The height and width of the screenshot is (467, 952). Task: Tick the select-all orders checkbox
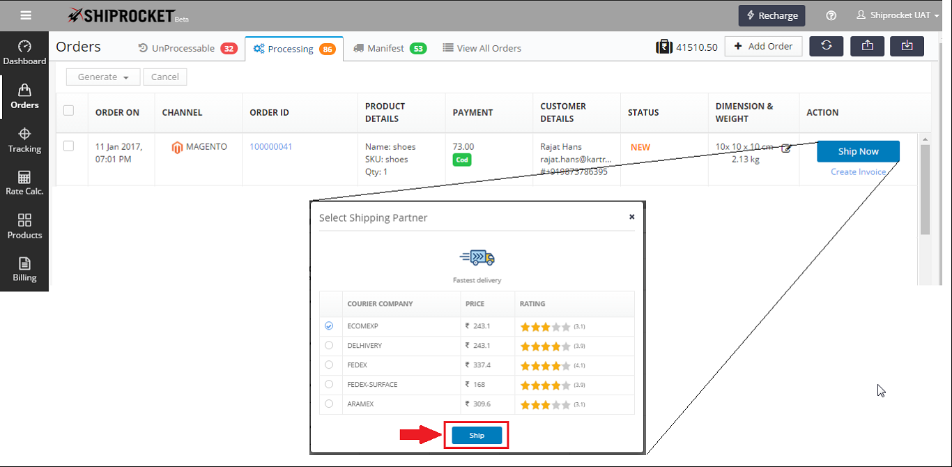click(68, 110)
